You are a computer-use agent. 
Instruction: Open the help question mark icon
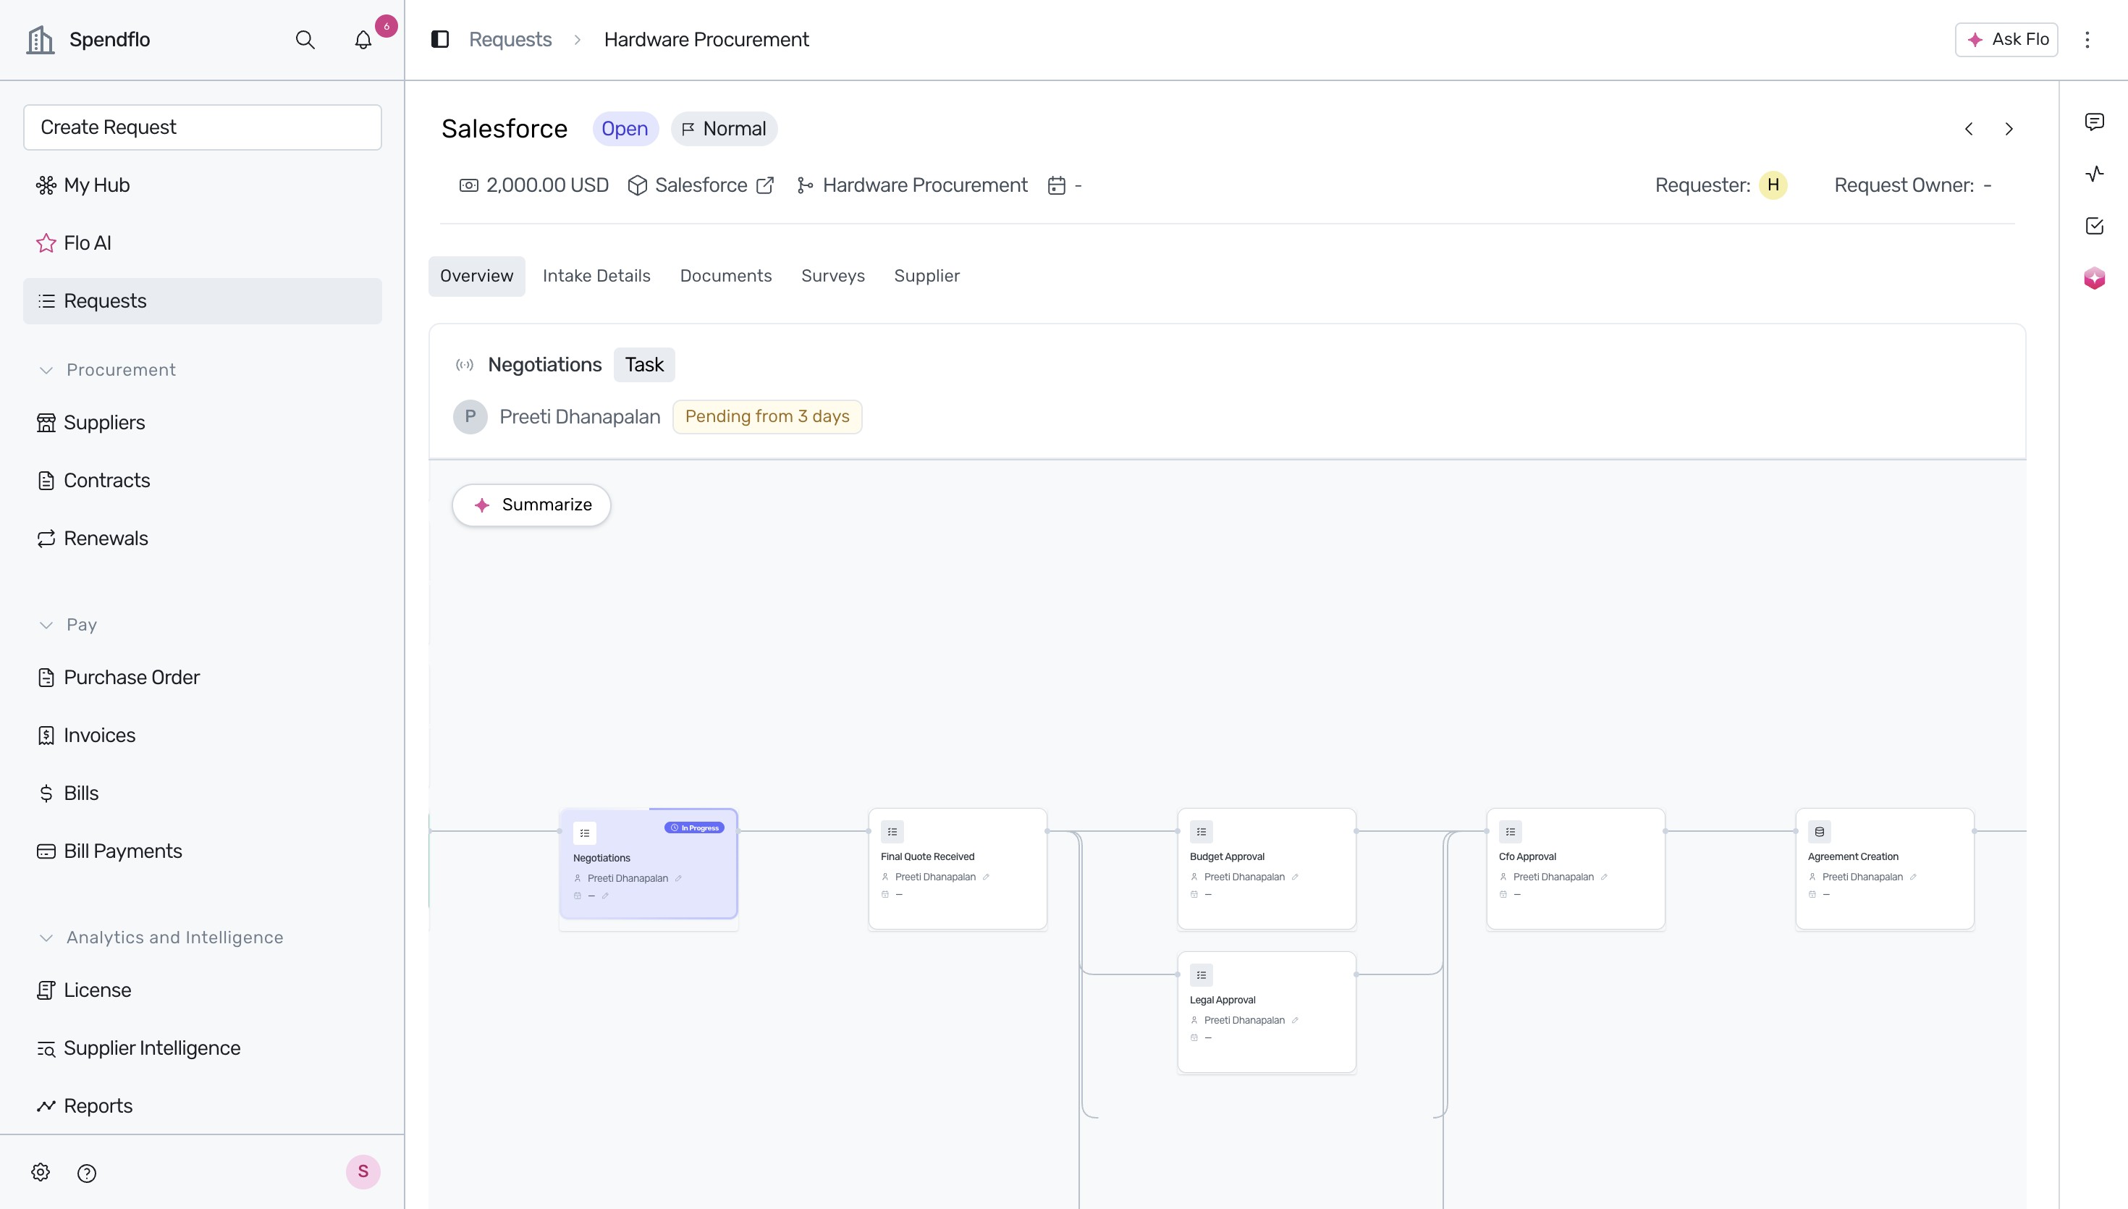[87, 1173]
